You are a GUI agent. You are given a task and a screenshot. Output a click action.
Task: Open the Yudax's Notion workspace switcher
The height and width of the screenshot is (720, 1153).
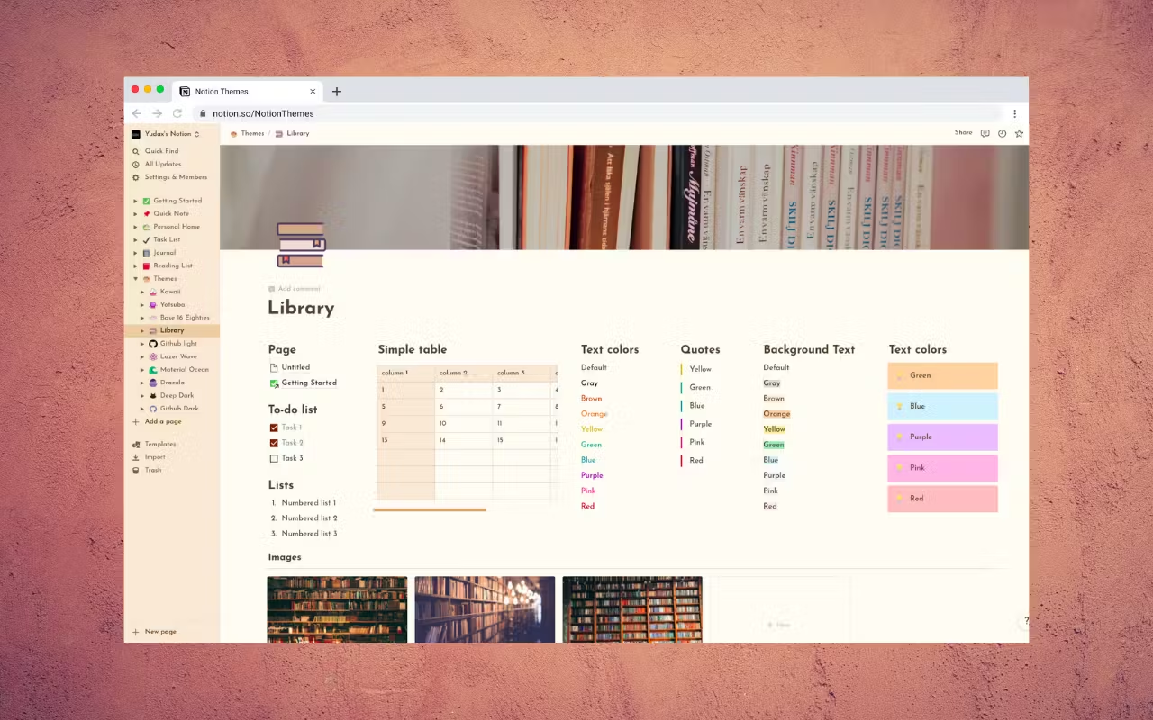168,133
